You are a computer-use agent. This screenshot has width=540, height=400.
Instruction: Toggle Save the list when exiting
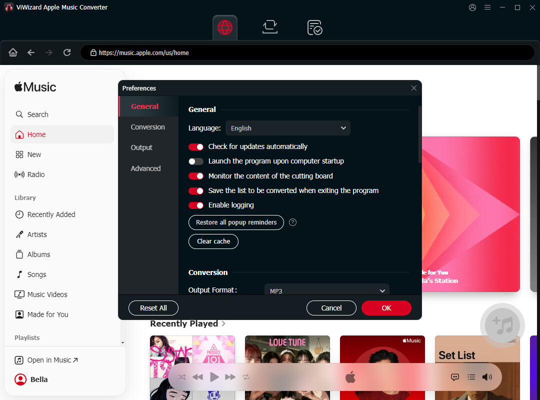click(196, 190)
